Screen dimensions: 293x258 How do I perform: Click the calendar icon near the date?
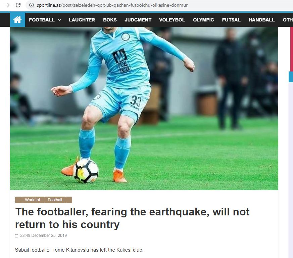click(x=17, y=236)
